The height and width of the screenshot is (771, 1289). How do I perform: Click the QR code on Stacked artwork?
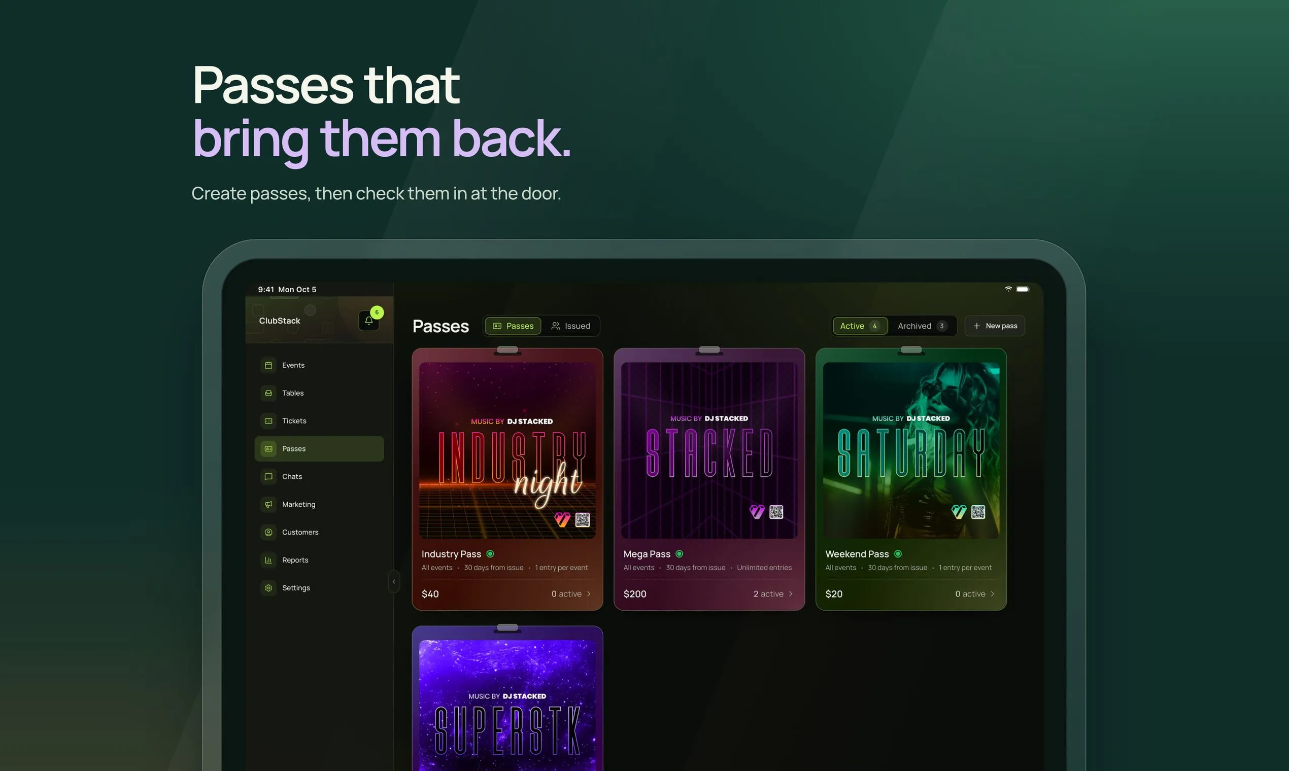(776, 512)
